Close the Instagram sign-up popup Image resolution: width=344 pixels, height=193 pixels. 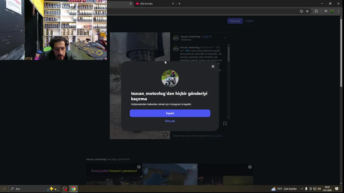[x=213, y=66]
